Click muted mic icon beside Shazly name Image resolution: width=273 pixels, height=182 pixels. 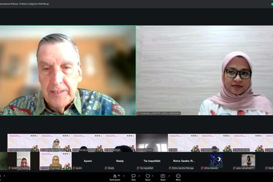coord(106,168)
